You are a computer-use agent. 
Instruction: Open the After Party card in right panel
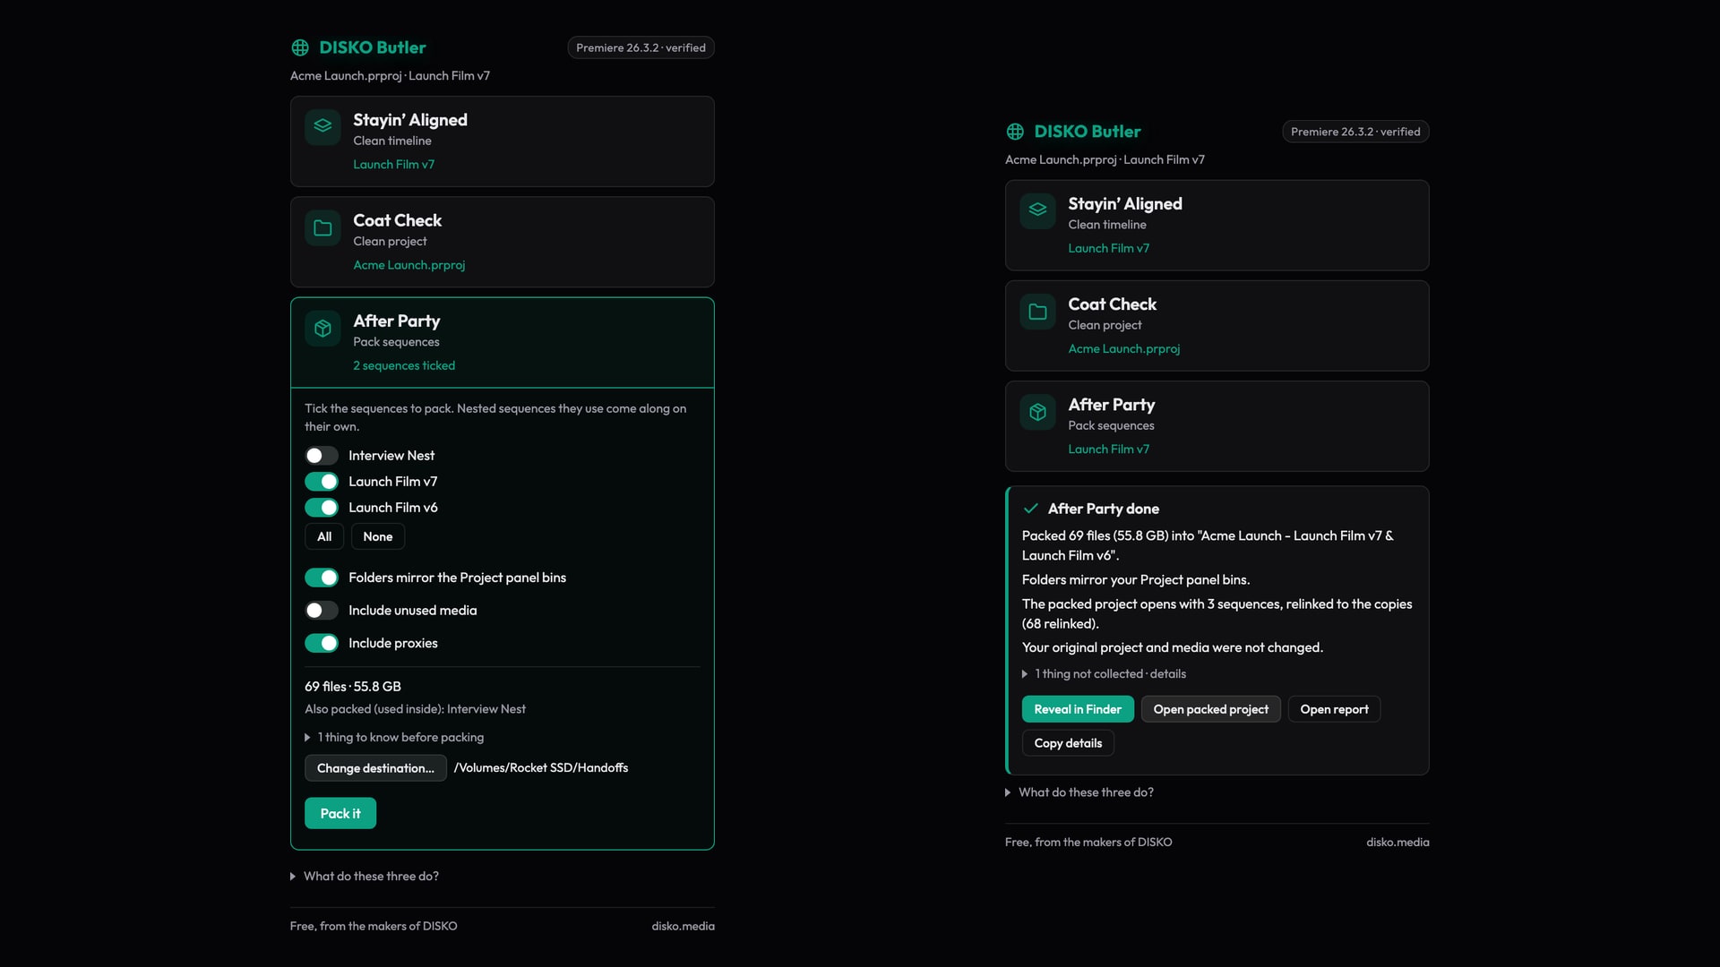1217,426
